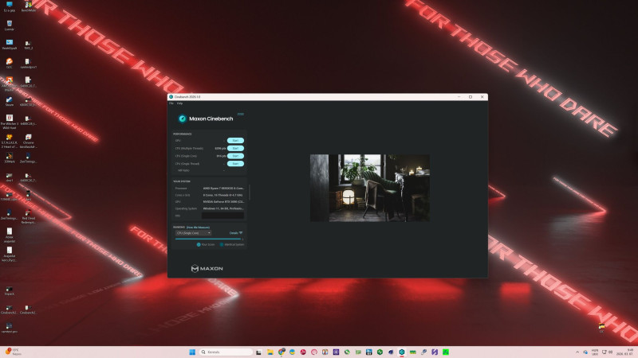Select the Ez a gép desktop icon
The width and height of the screenshot is (638, 358).
[x=9, y=6]
